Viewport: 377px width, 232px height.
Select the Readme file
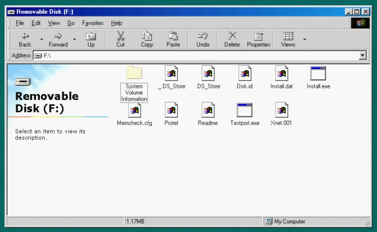pyautogui.click(x=208, y=110)
